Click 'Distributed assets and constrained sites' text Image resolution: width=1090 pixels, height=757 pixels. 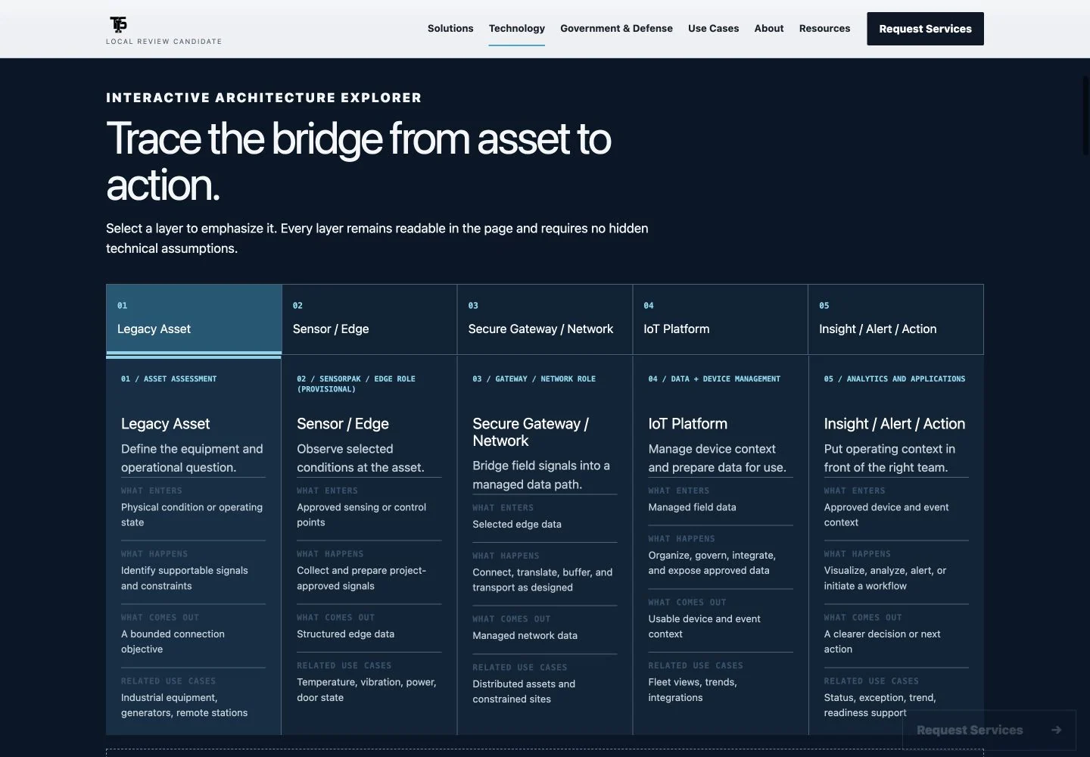click(x=524, y=691)
